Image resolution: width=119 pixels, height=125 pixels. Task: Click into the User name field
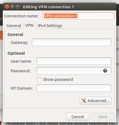[x=74, y=61]
